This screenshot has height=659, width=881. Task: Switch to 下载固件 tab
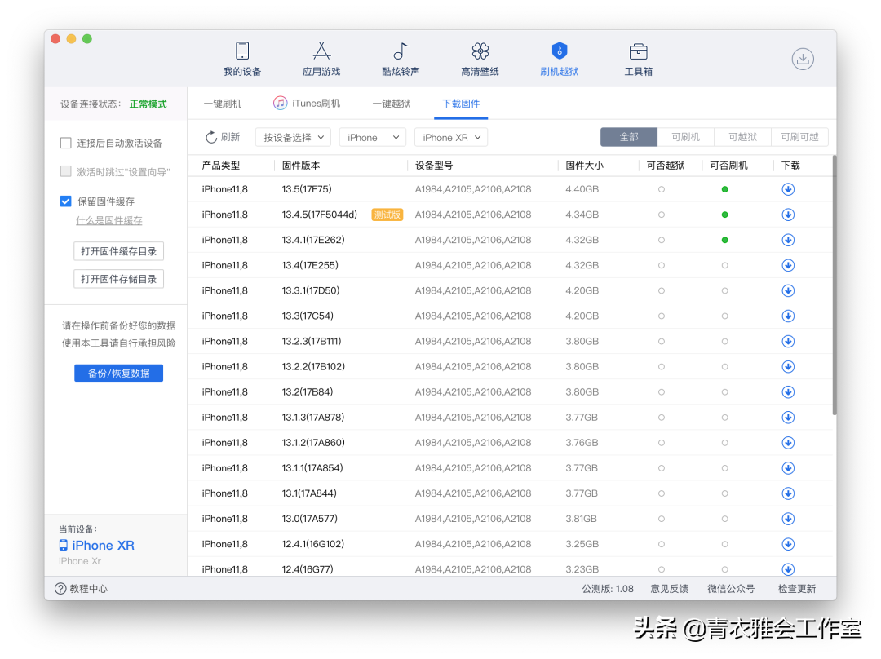pyautogui.click(x=461, y=104)
